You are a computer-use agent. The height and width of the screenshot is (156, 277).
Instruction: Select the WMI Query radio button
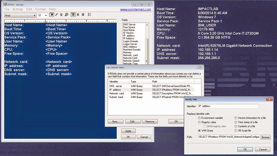pyautogui.click(x=199, y=131)
